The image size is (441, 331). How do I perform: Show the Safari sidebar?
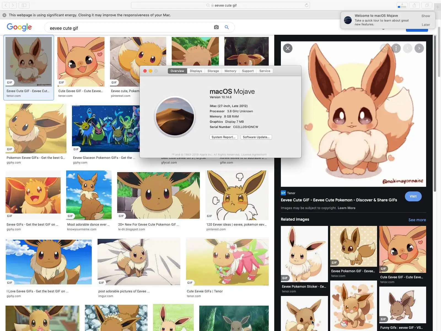[x=24, y=5]
